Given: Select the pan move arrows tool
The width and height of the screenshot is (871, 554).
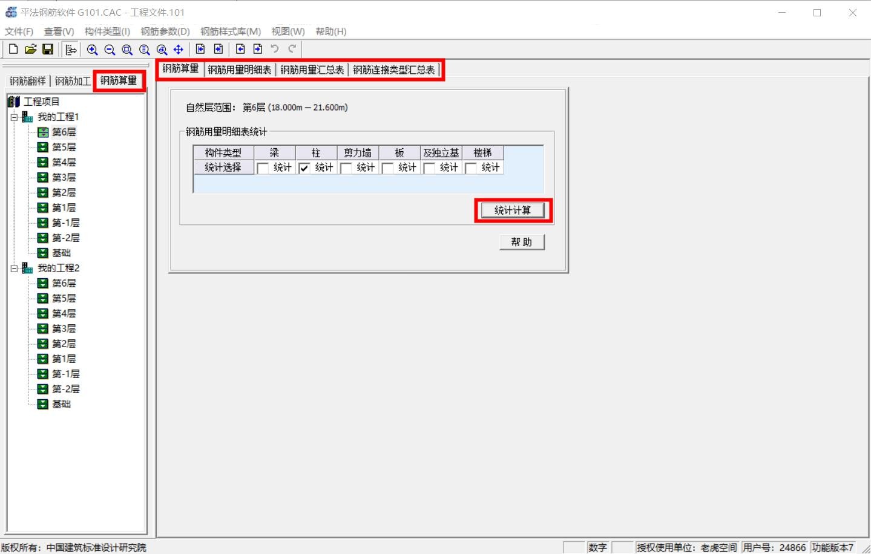Looking at the screenshot, I should point(179,50).
